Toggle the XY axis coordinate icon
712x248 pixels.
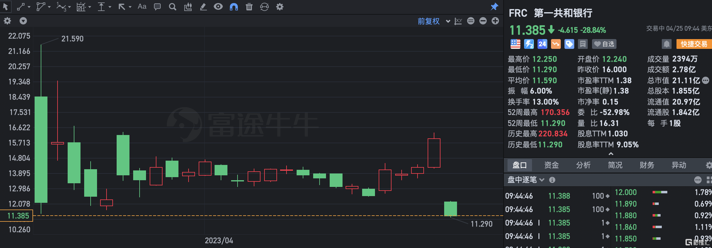click(458, 21)
